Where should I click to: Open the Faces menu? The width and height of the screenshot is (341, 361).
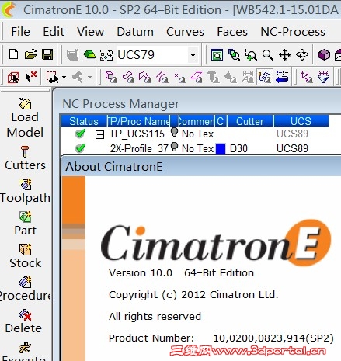(232, 32)
